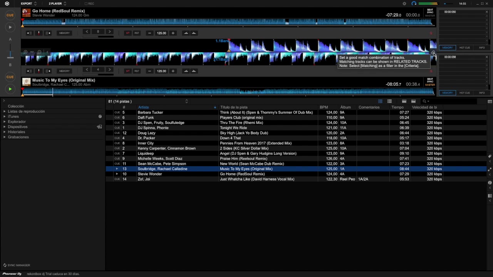Open preferences with the gear icon
Screen dimensions: 493x277
coord(404,4)
